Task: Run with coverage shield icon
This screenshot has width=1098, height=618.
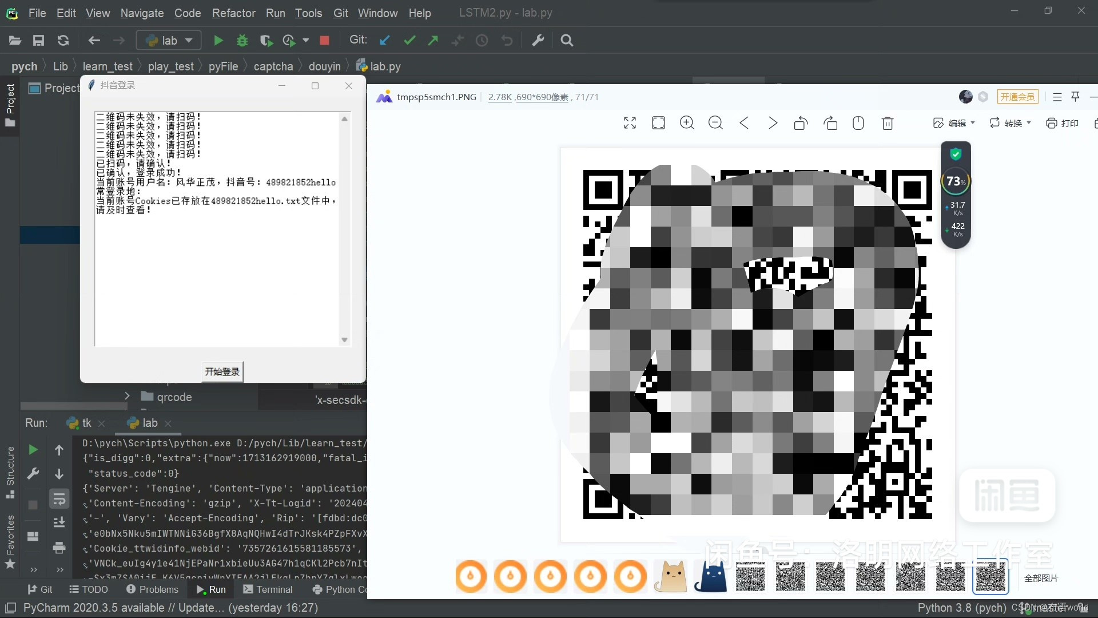Action: pyautogui.click(x=265, y=41)
